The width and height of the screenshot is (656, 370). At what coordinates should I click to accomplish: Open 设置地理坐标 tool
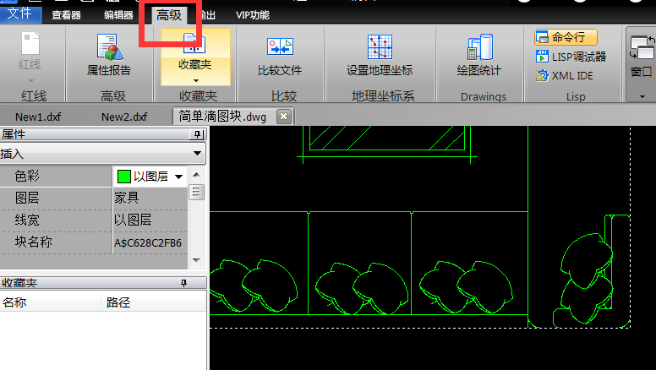pyautogui.click(x=380, y=55)
